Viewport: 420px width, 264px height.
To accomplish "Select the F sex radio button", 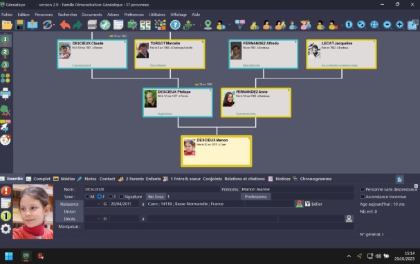I will coord(100,197).
